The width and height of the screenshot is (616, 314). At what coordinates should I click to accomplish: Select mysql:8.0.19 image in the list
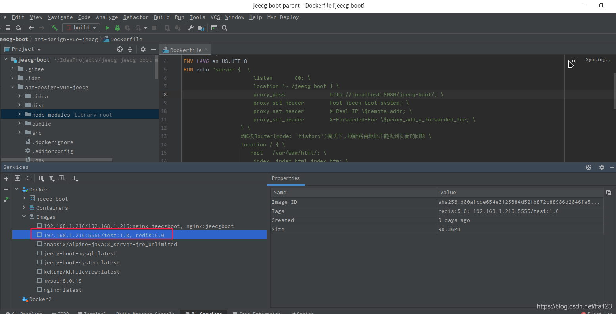(x=62, y=281)
